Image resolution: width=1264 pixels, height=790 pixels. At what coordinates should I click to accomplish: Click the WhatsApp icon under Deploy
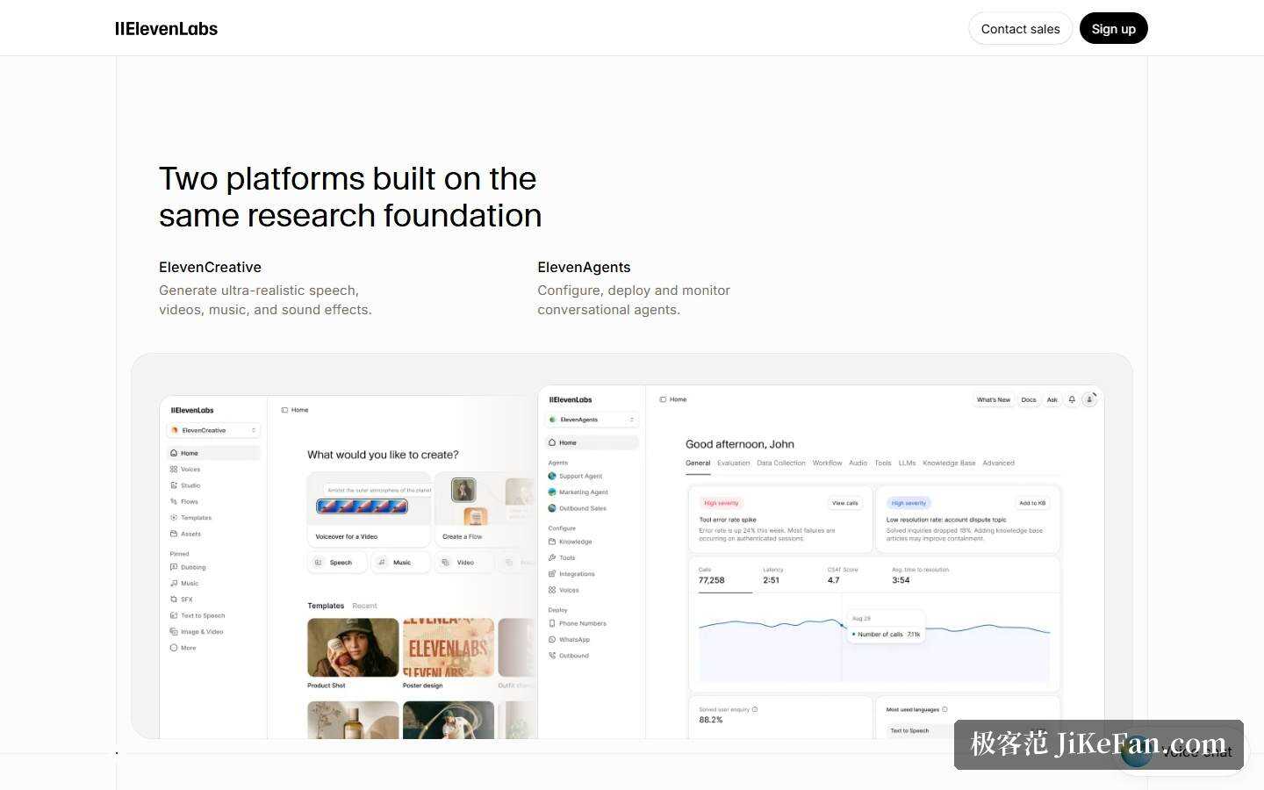[x=552, y=640]
